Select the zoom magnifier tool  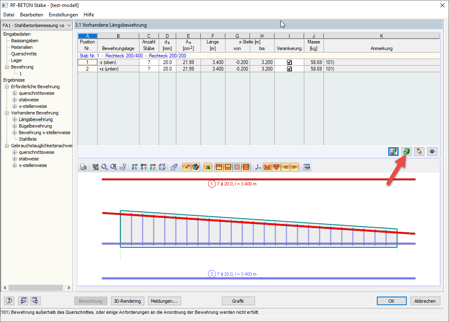point(105,167)
